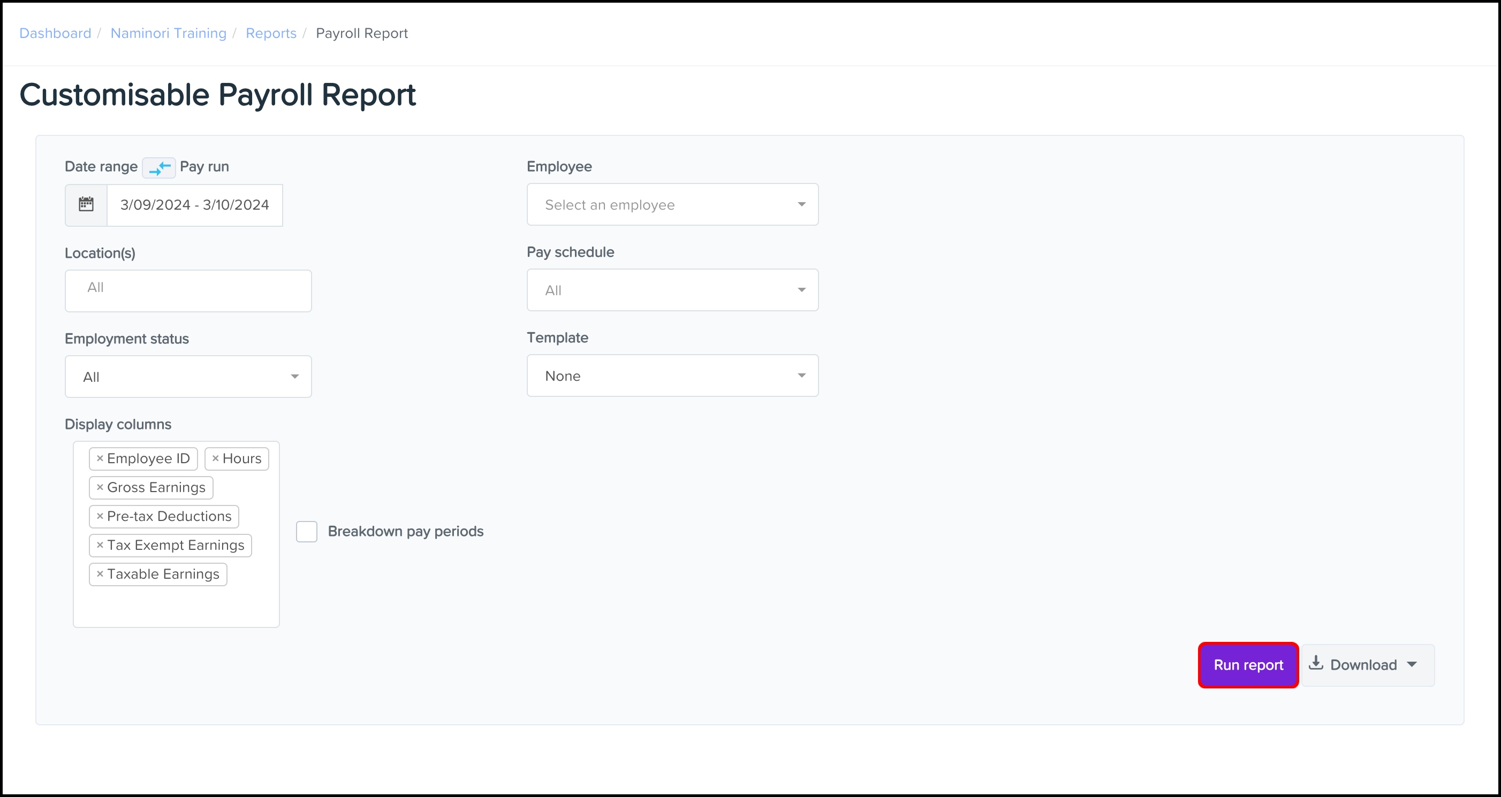Open the Template dropdown showing None

click(672, 375)
